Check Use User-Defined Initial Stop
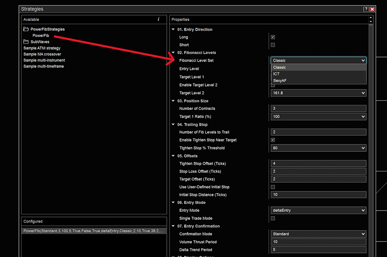This screenshot has height=257, width=387. (x=273, y=187)
